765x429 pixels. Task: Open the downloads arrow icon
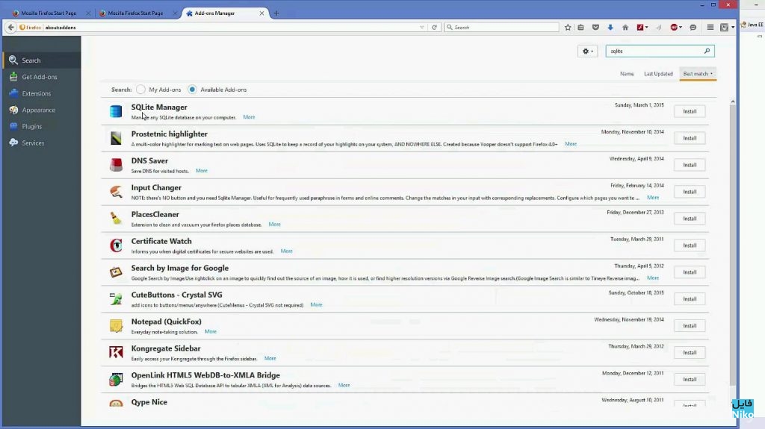(x=610, y=28)
